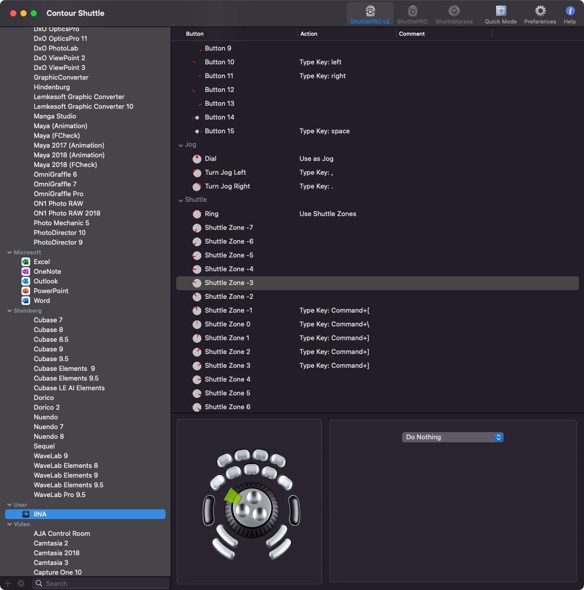Collapse the Steinberg group in sidebar
The width and height of the screenshot is (584, 590).
point(9,311)
